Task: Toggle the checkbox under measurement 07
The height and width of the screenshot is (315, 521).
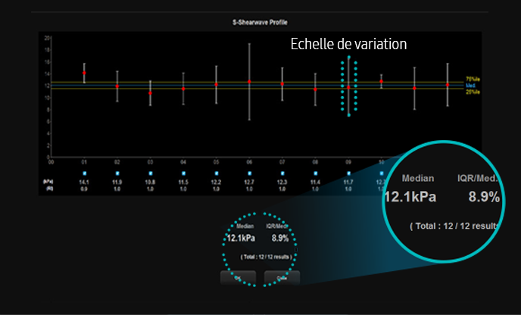Action: click(282, 172)
